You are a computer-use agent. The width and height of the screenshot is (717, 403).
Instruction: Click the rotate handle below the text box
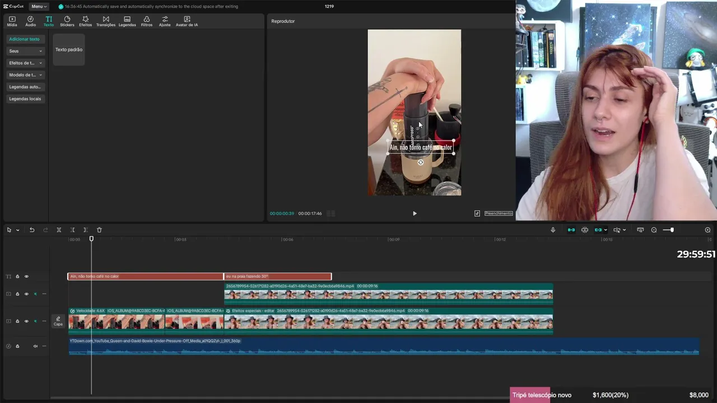coord(421,162)
